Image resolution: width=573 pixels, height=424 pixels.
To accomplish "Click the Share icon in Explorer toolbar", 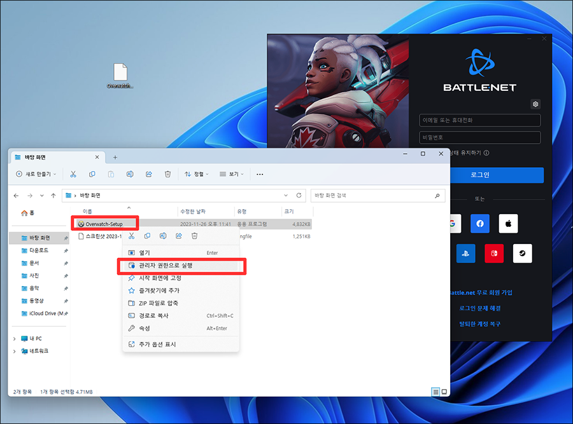I will click(149, 174).
